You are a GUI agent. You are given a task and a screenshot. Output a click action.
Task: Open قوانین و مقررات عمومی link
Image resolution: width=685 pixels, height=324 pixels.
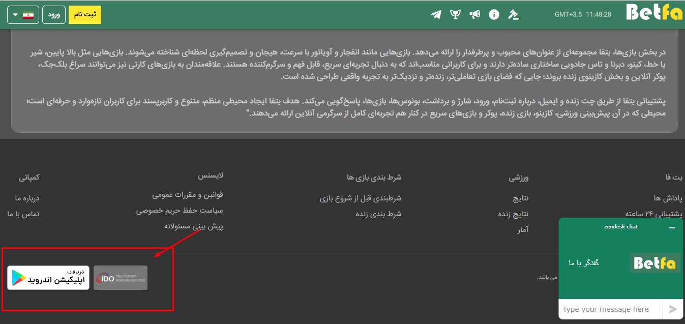point(188,195)
